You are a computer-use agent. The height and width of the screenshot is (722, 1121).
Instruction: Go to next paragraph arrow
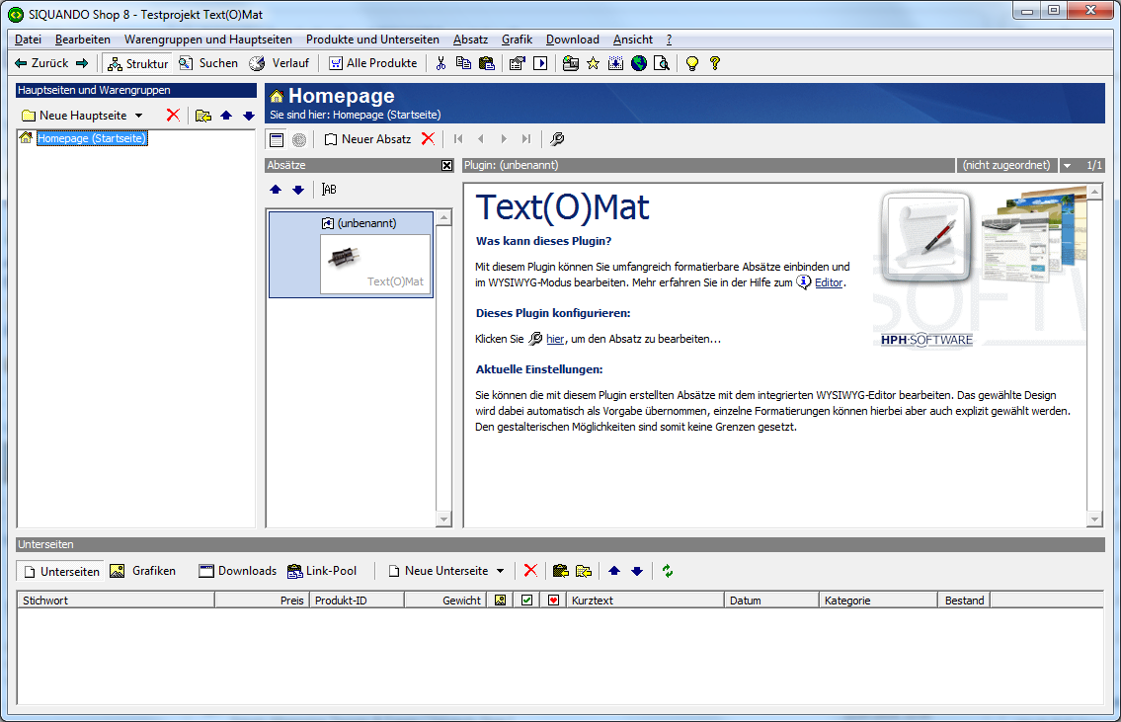[504, 138]
